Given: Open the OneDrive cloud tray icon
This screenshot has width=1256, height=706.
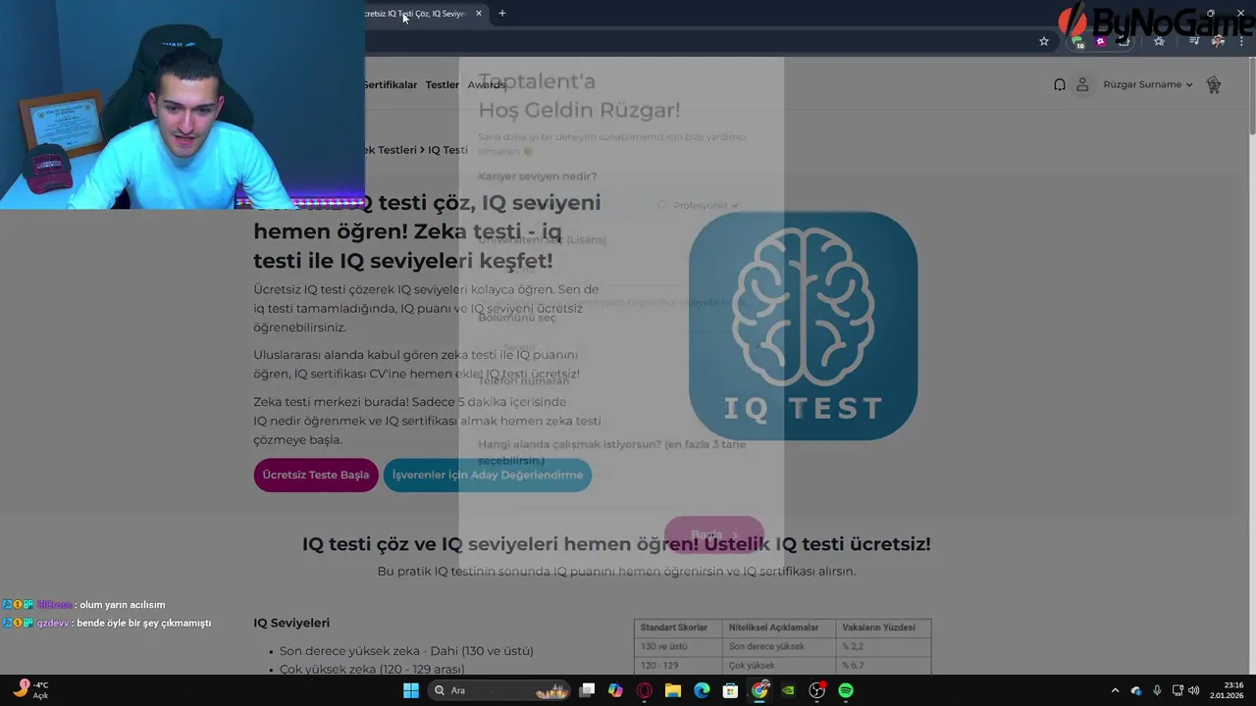Looking at the screenshot, I should tap(1136, 690).
